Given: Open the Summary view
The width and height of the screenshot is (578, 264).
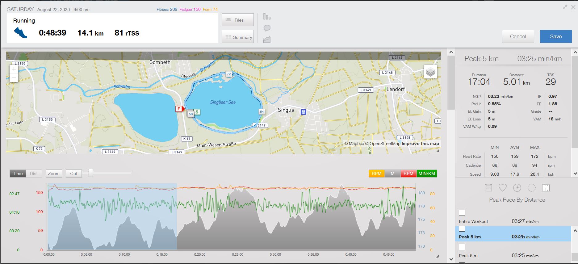Looking at the screenshot, I should pyautogui.click(x=238, y=37).
